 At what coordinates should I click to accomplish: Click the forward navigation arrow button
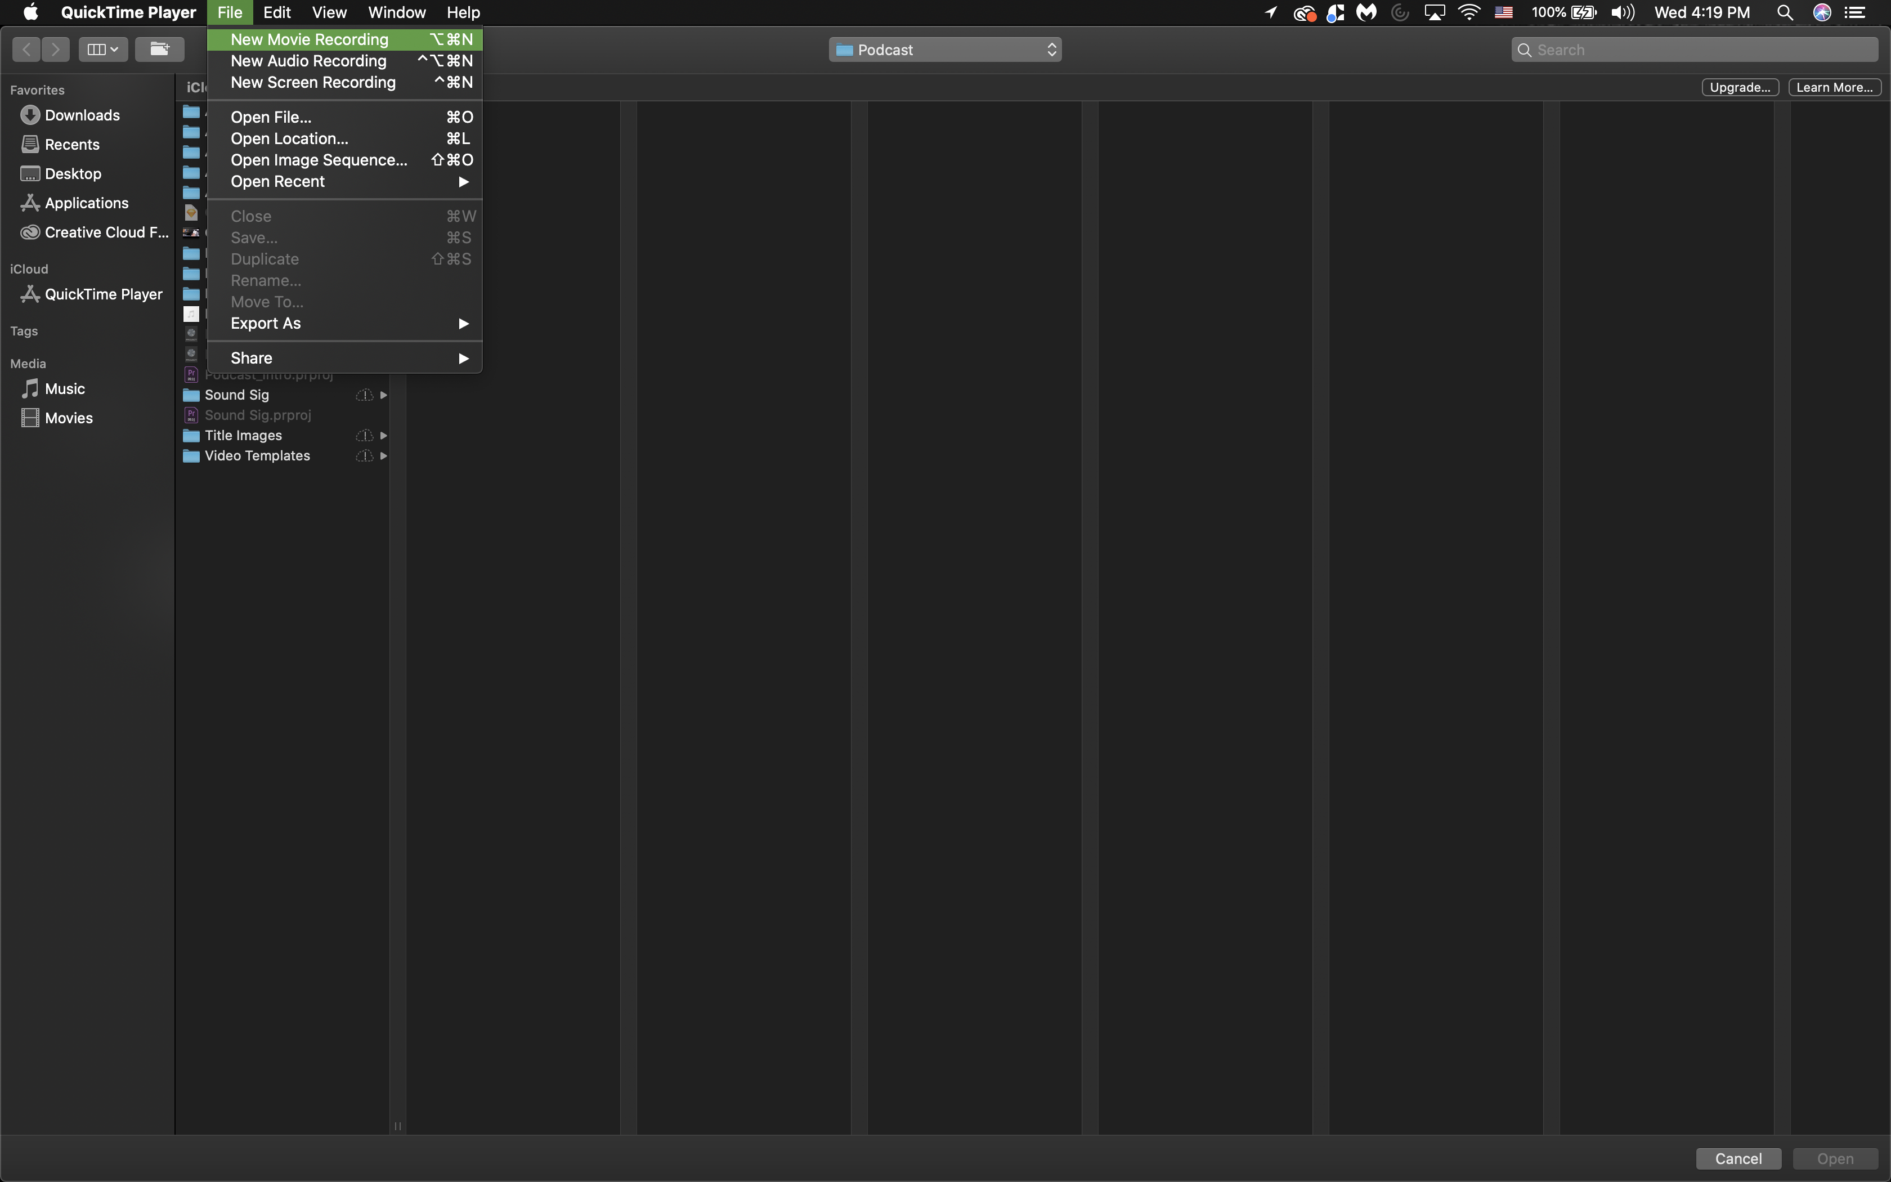point(56,50)
